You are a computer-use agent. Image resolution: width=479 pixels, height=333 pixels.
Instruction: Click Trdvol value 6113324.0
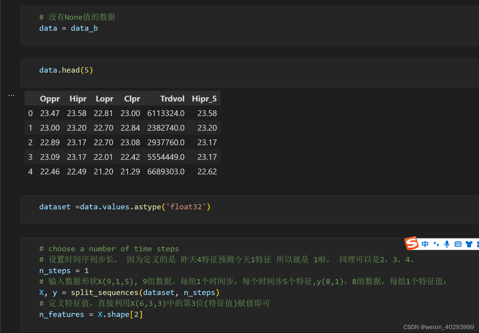point(166,113)
